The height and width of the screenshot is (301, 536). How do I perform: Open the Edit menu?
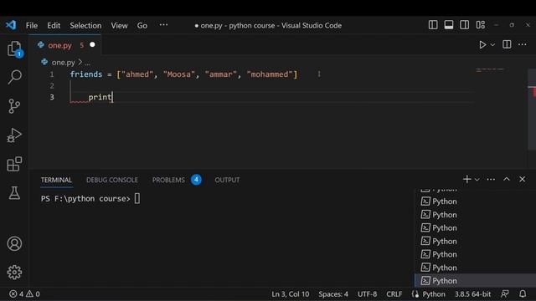[x=54, y=26]
